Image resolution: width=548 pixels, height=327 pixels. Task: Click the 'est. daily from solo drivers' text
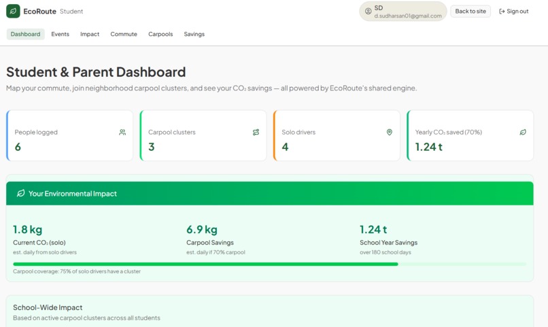[x=45, y=252]
